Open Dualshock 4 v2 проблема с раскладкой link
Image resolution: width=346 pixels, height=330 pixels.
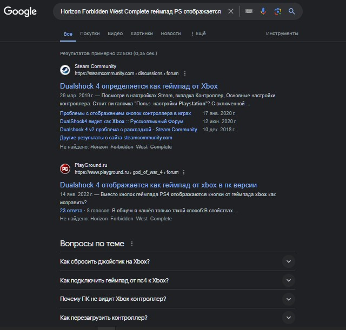coord(129,130)
